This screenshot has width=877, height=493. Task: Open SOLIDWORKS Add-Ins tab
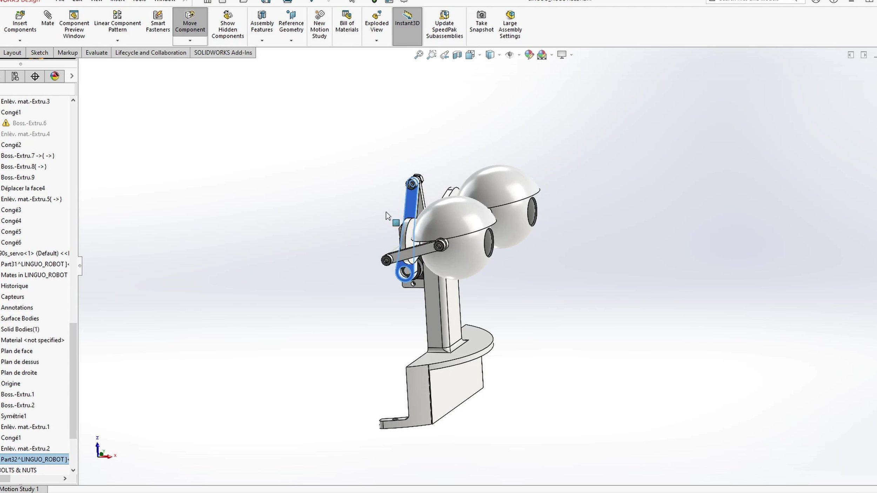223,53
